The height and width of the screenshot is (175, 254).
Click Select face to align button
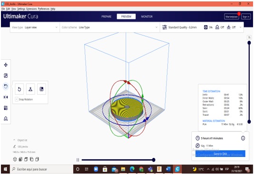[x=42, y=89]
